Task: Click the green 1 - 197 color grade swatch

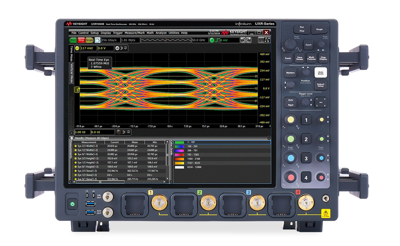Action: pos(179,142)
